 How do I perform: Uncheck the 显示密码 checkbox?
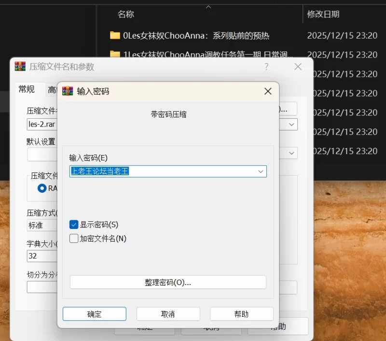point(74,225)
